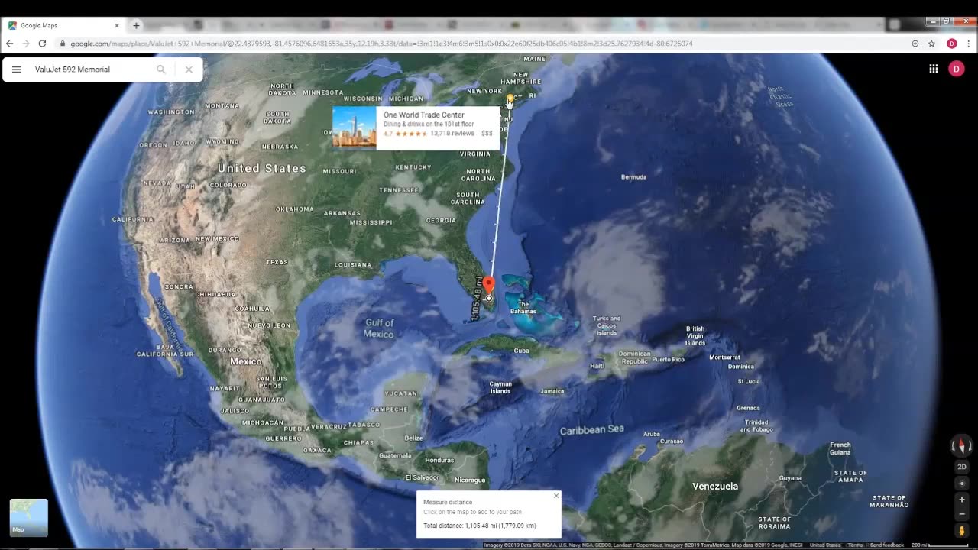
Task: Zoom in on the map
Action: (x=962, y=500)
